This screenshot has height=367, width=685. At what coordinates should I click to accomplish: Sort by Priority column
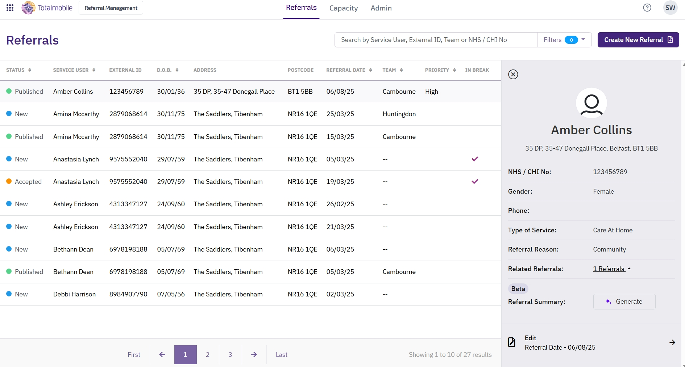pyautogui.click(x=440, y=70)
